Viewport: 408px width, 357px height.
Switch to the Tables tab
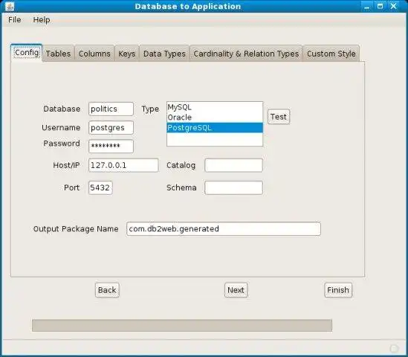tap(58, 54)
